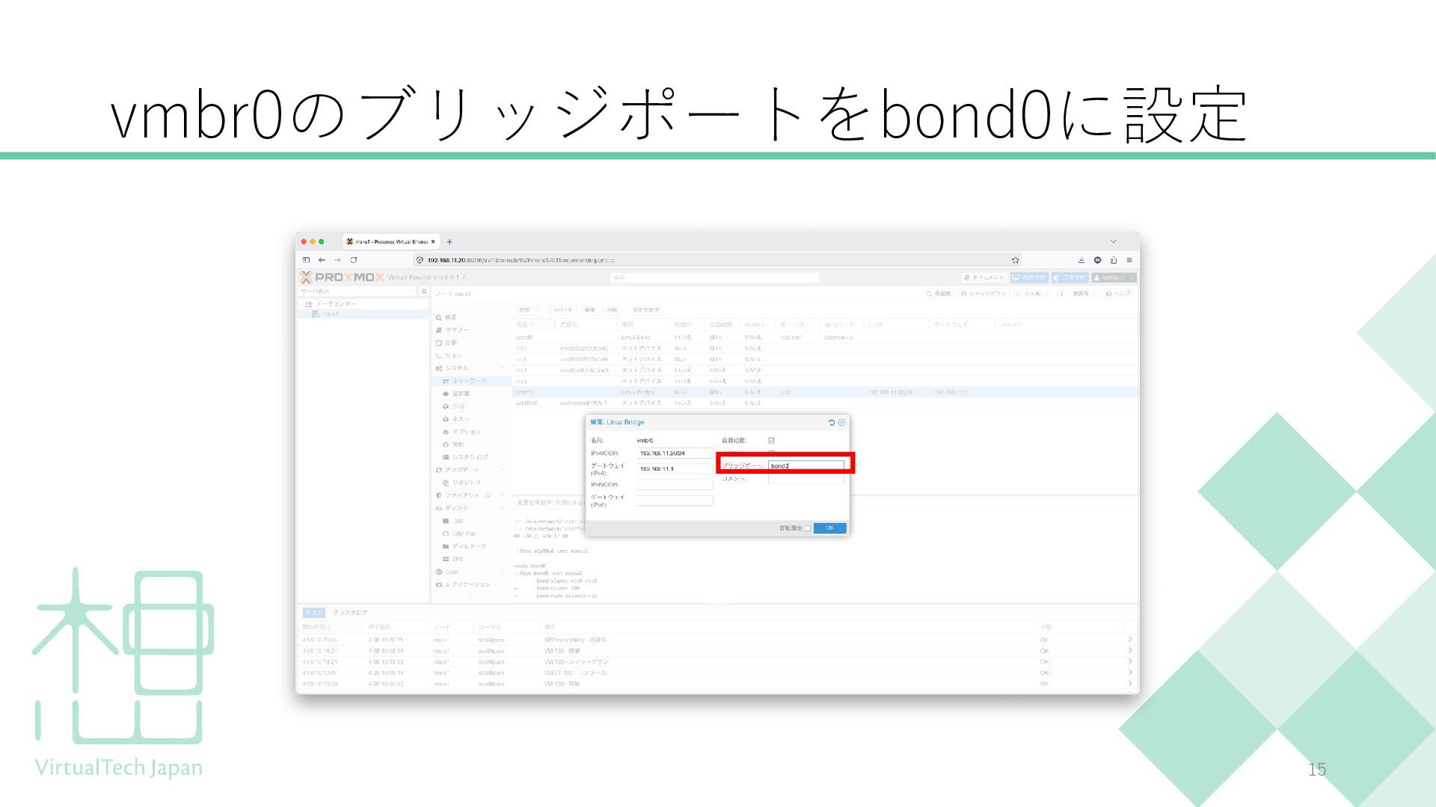Click the シャットダウン button
Image resolution: width=1436 pixels, height=807 pixels.
(984, 294)
